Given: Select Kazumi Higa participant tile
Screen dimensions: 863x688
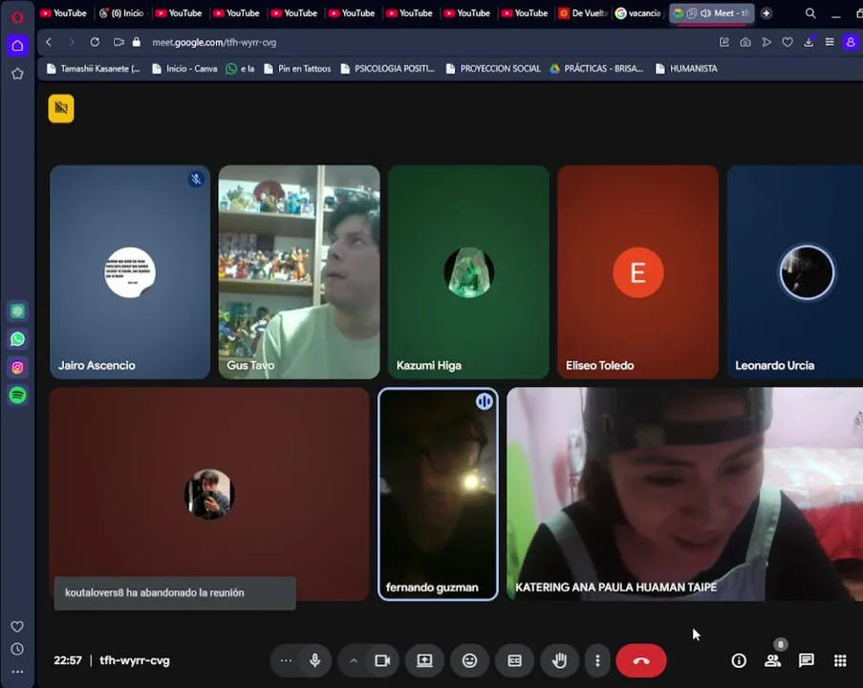Looking at the screenshot, I should (468, 272).
